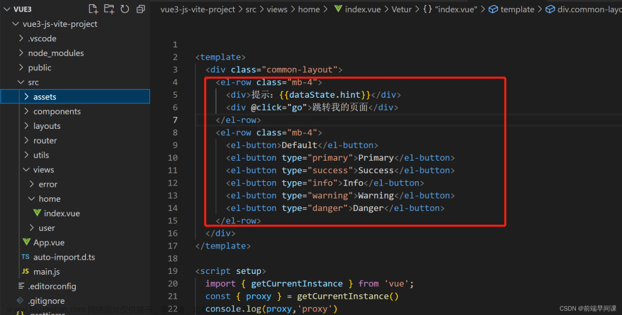
Task: Expand the public folder
Action: click(x=21, y=67)
